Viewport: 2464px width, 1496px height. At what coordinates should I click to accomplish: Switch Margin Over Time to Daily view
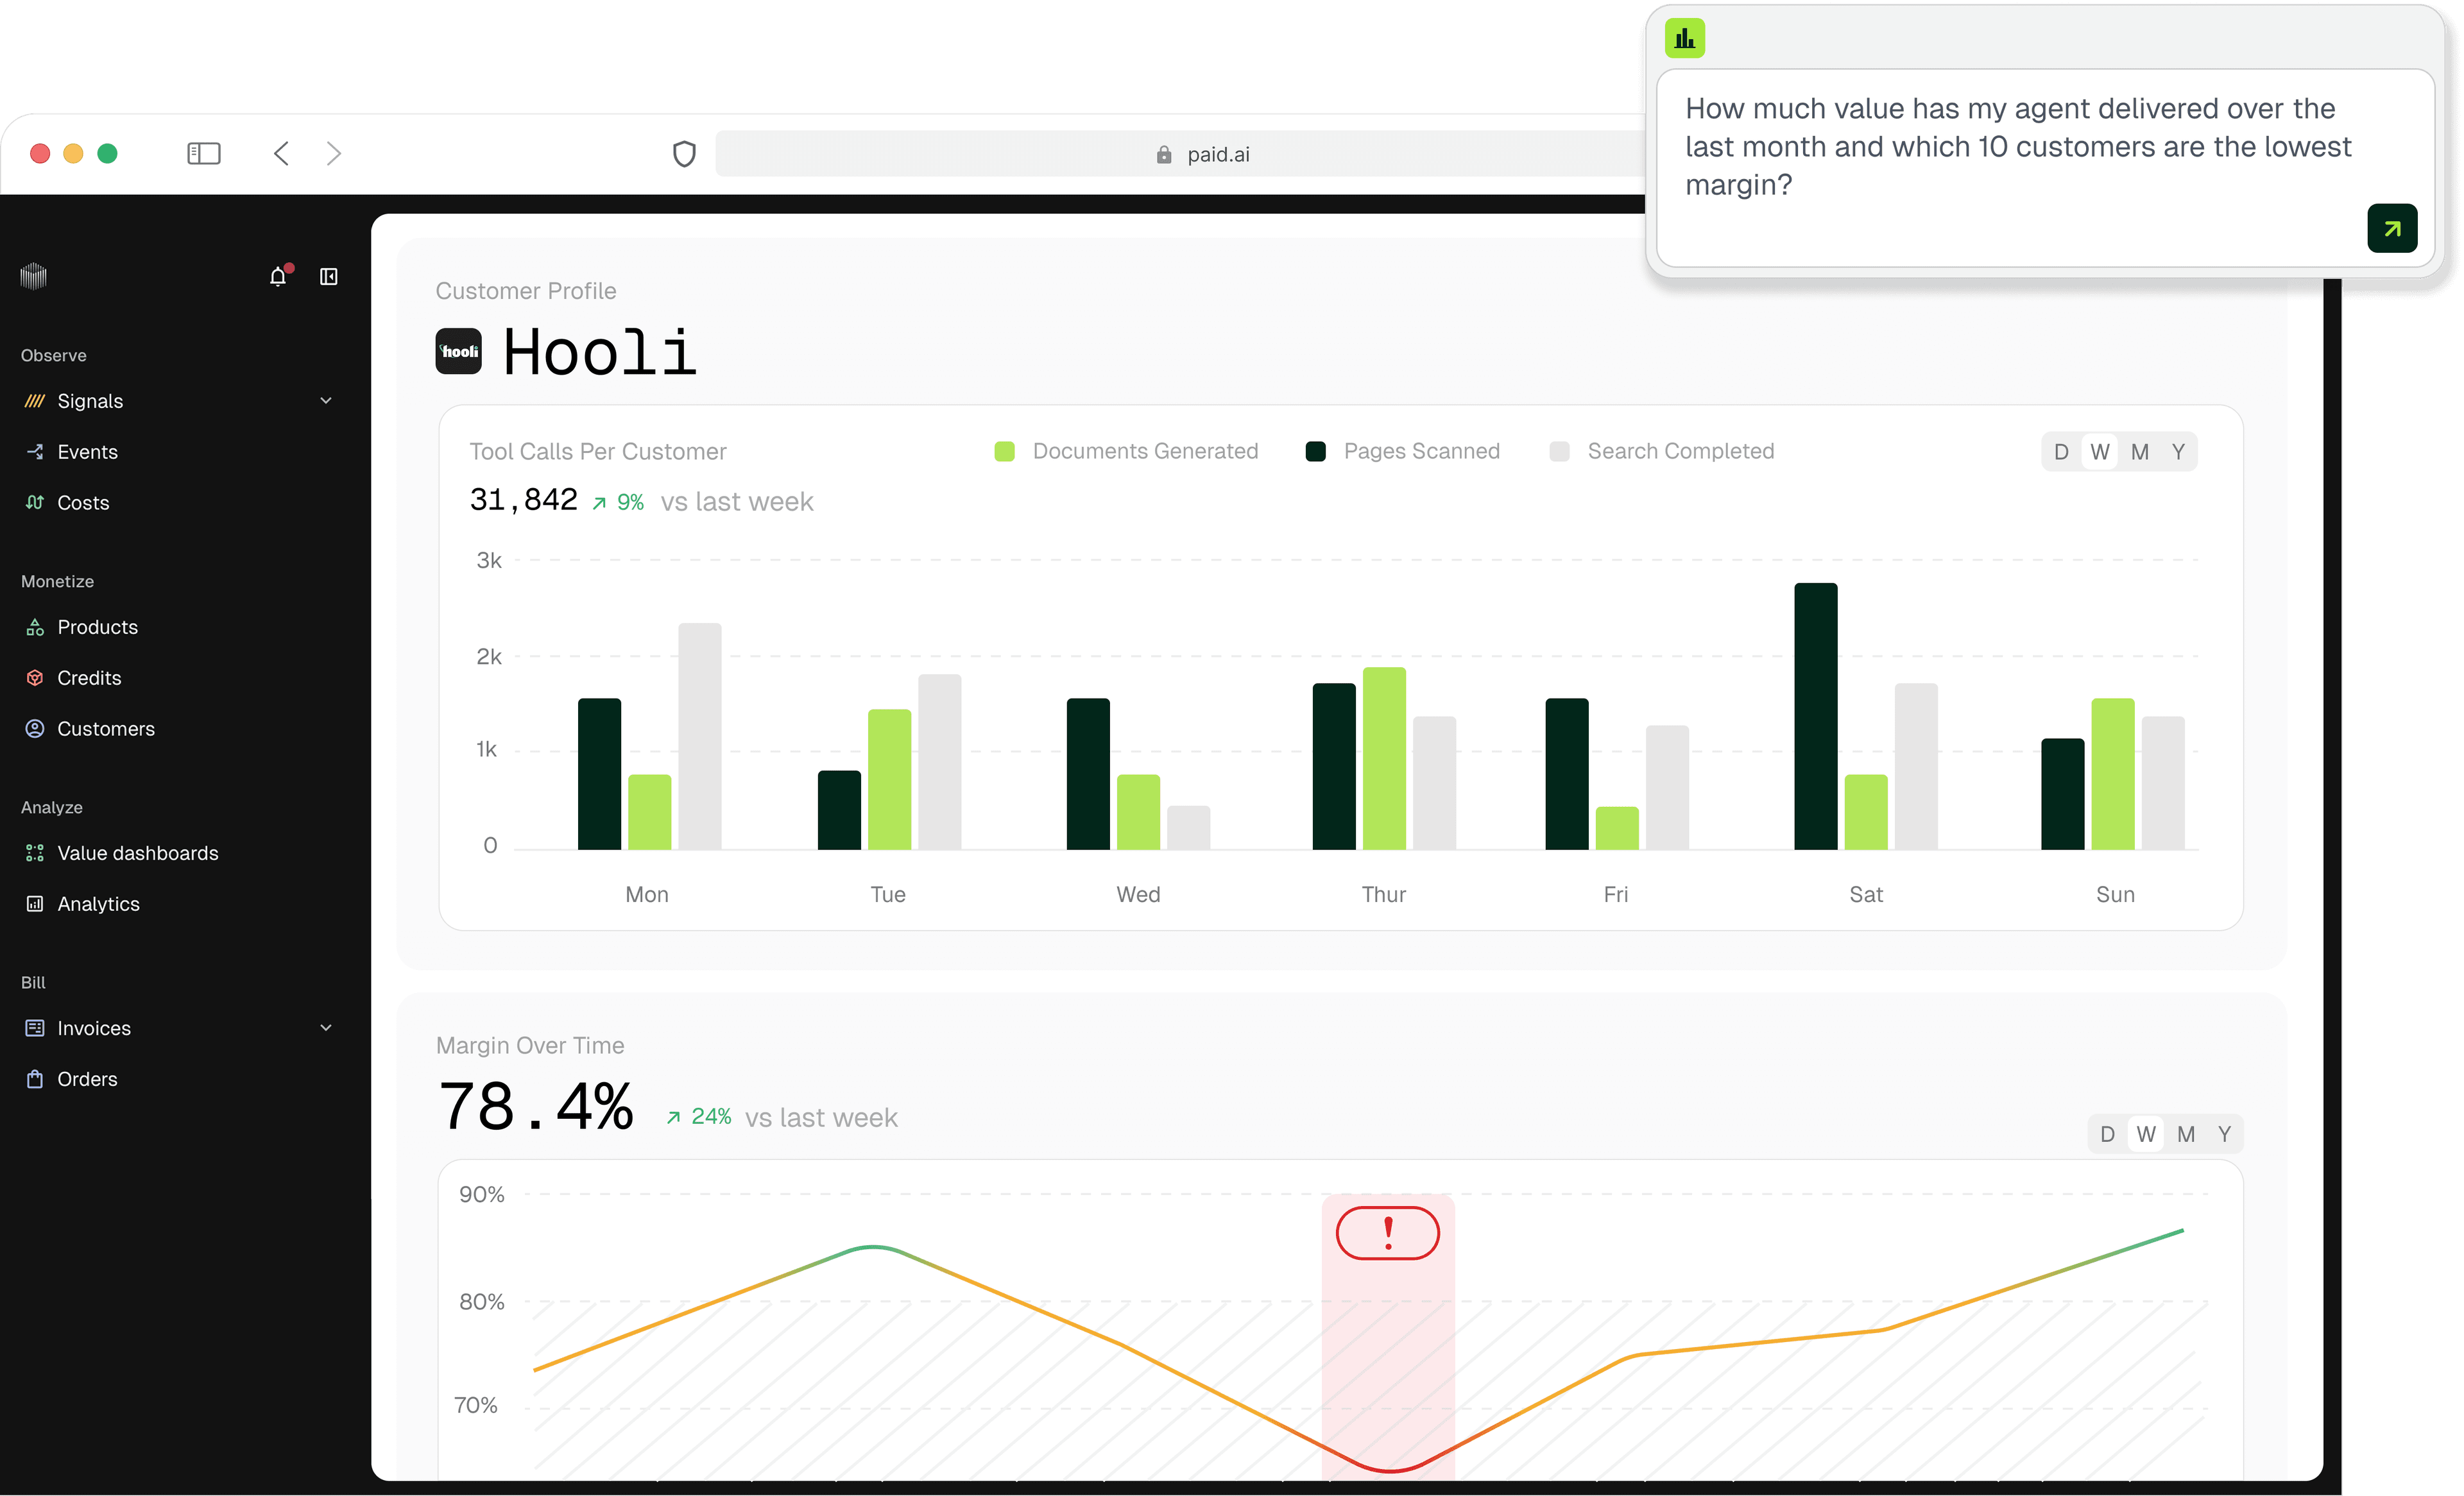[2107, 1133]
